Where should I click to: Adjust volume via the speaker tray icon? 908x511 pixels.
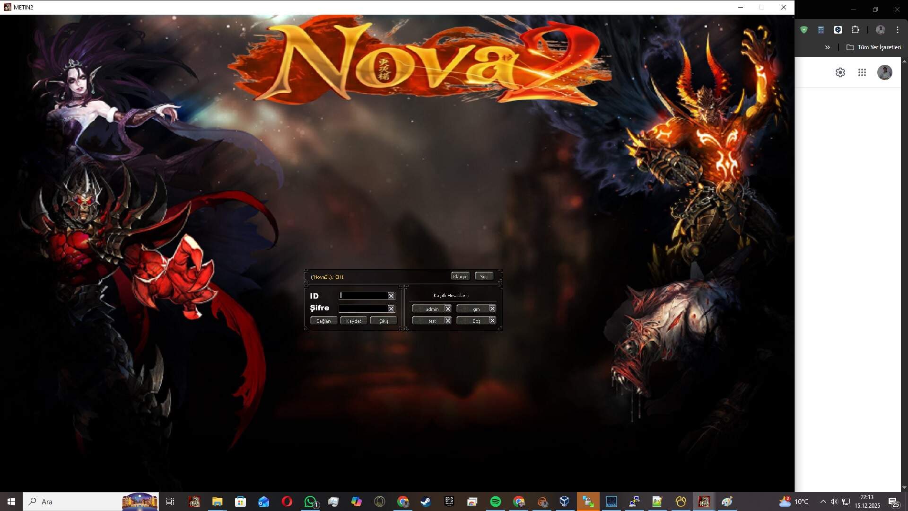(x=835, y=502)
